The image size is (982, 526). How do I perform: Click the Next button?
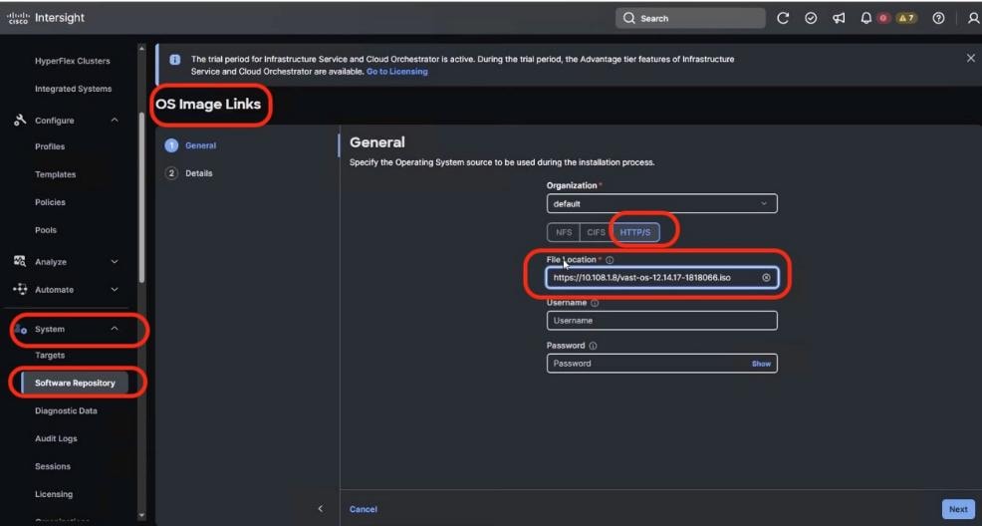coord(958,509)
